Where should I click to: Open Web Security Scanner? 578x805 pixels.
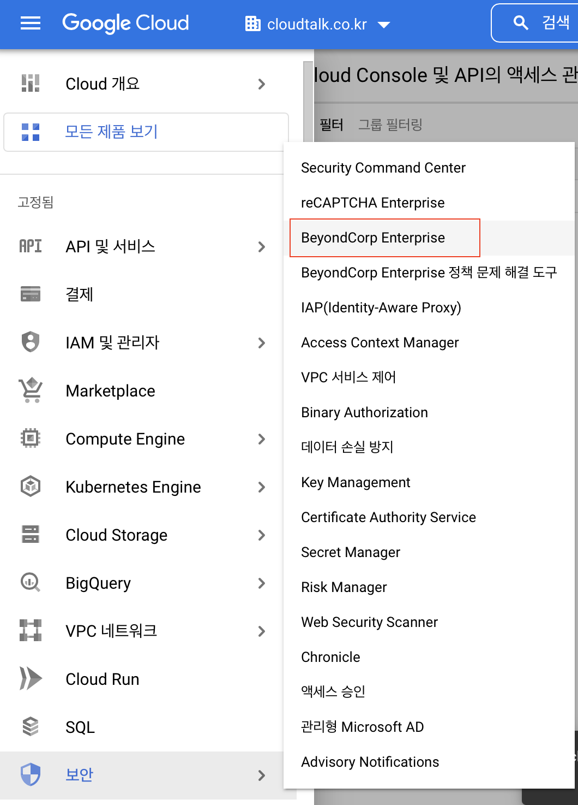[429, 622]
